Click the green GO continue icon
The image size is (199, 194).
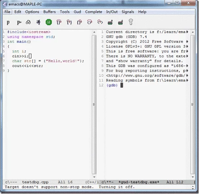[x=49, y=22]
